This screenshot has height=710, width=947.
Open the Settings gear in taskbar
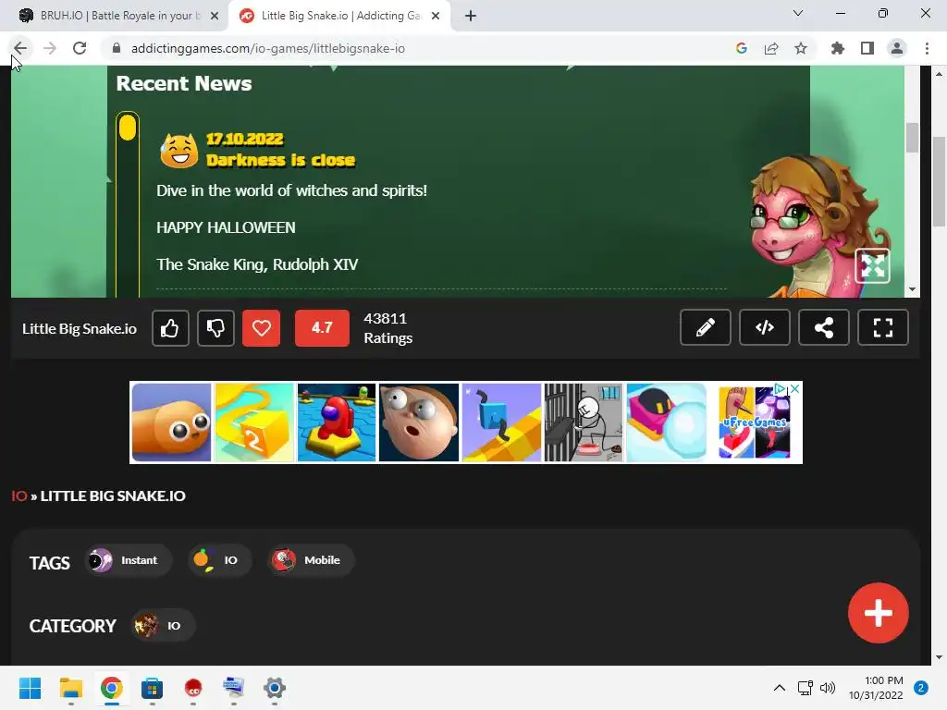(x=274, y=688)
